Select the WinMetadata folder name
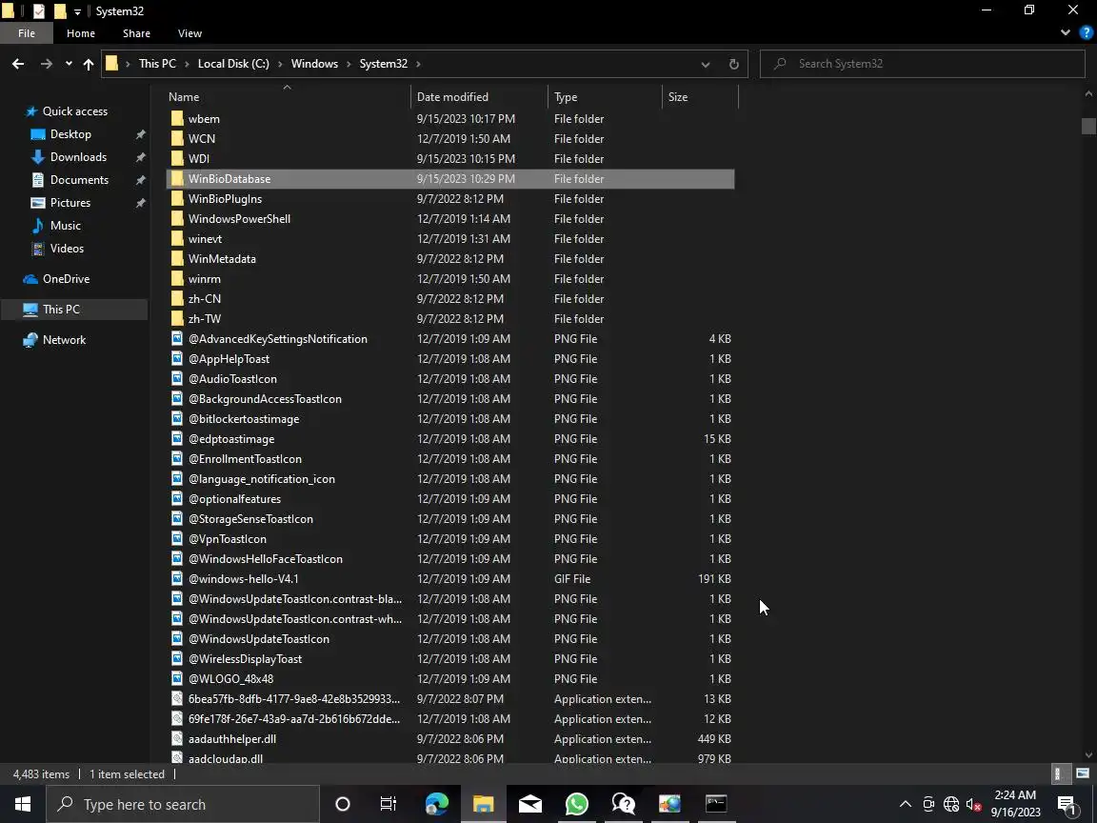1097x823 pixels. [222, 259]
